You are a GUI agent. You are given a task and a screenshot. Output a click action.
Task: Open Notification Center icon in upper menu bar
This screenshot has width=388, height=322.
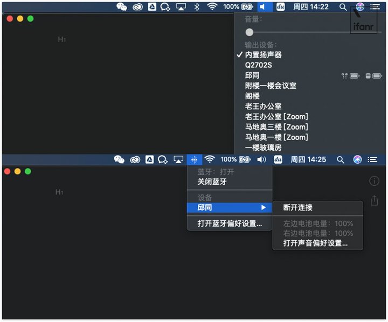375,7
